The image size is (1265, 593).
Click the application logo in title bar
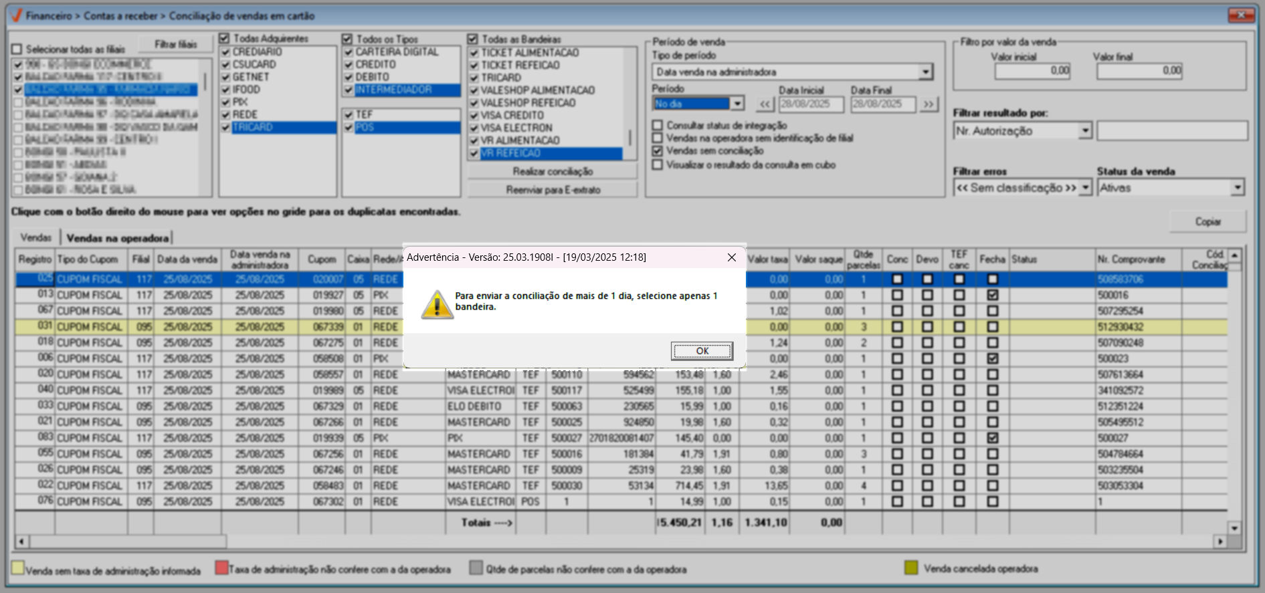(17, 15)
